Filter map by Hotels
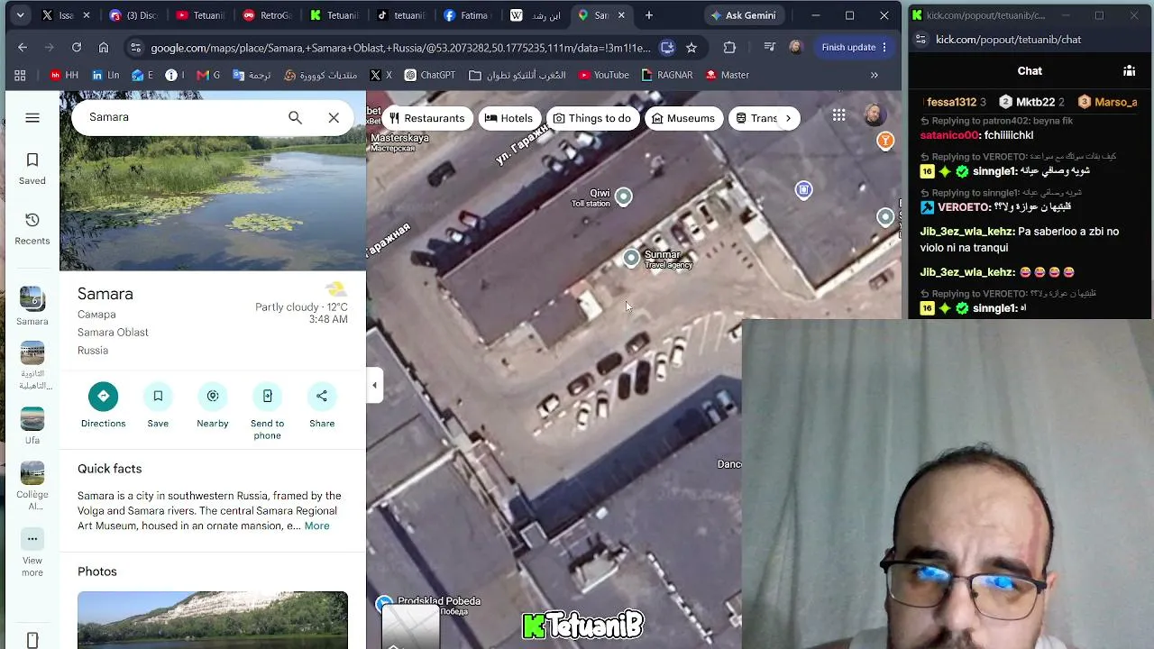 coord(508,118)
